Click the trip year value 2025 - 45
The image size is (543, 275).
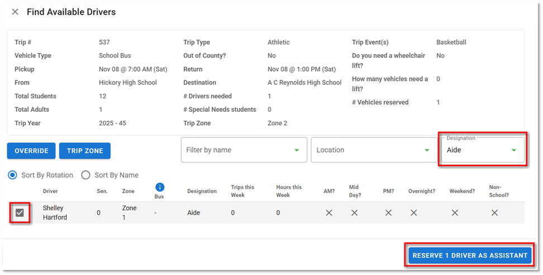click(112, 123)
